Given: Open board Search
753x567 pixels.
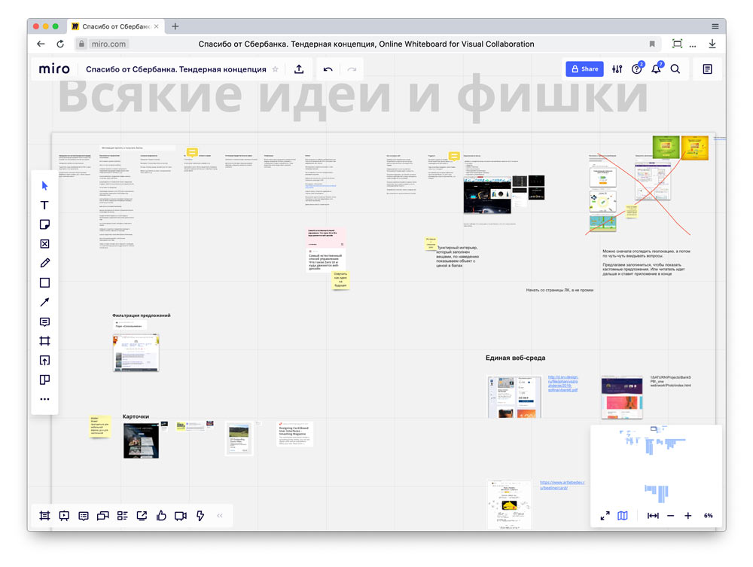Looking at the screenshot, I should click(x=676, y=69).
